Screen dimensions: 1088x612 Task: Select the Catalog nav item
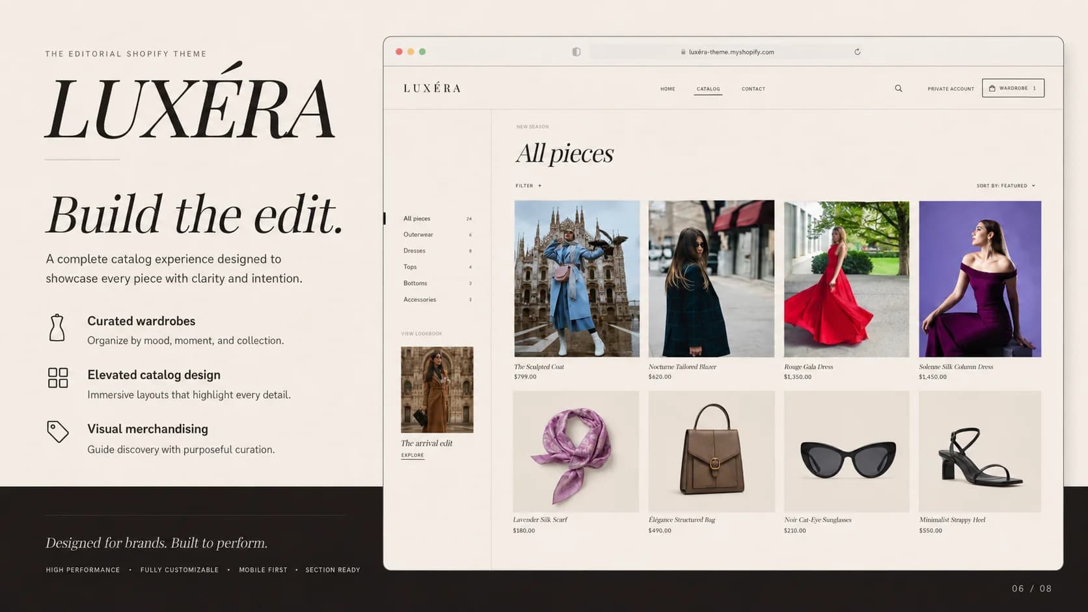click(708, 89)
